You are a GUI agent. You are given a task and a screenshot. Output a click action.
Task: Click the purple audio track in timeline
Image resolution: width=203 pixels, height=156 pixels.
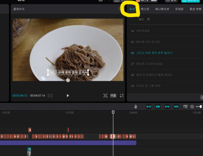(68, 143)
